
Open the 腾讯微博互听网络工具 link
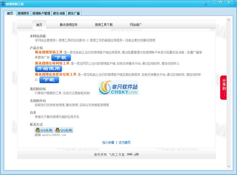click(x=52, y=63)
